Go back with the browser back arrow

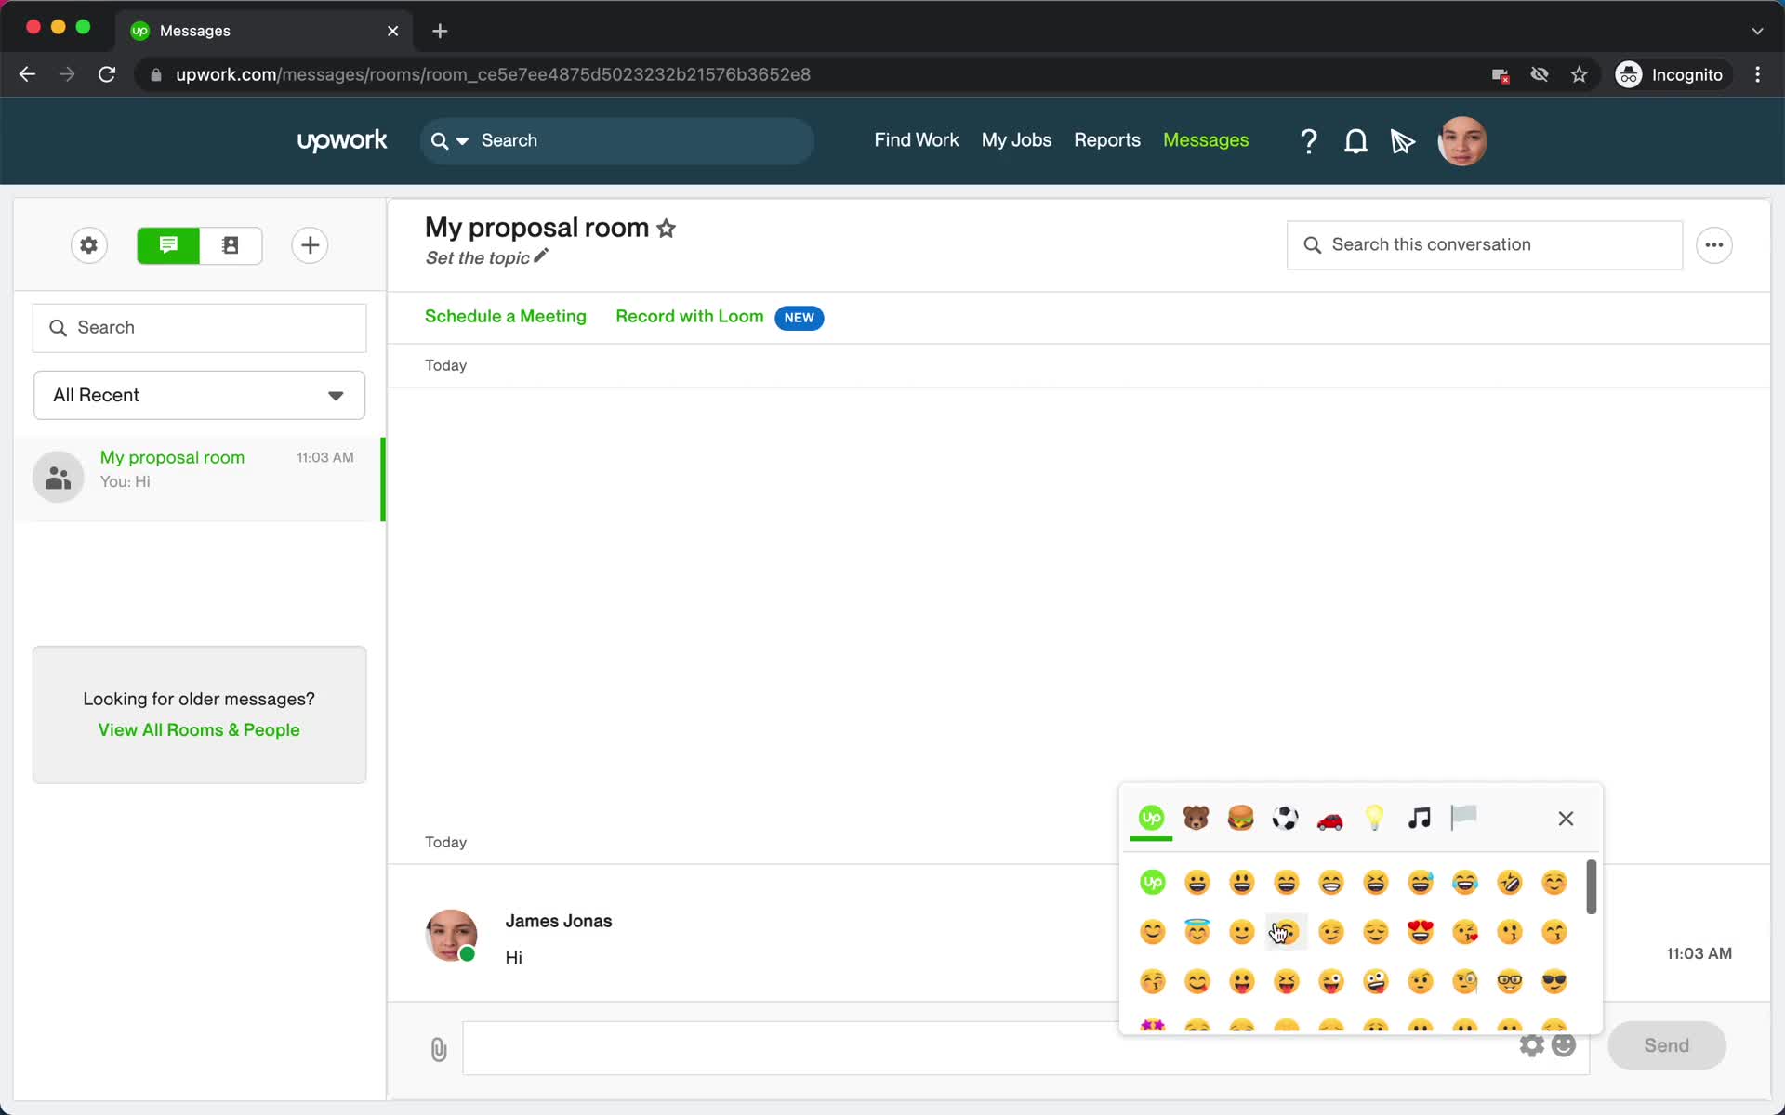(x=27, y=74)
